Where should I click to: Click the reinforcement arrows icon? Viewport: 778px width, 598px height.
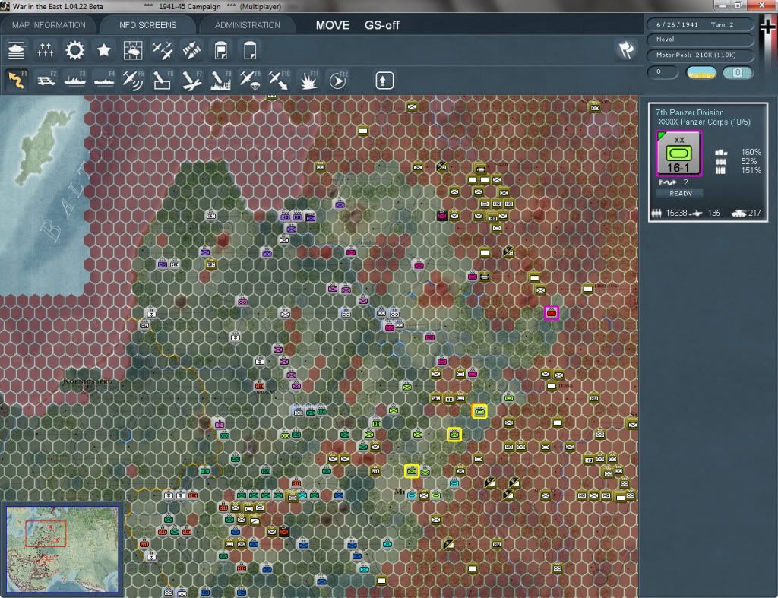(x=191, y=51)
